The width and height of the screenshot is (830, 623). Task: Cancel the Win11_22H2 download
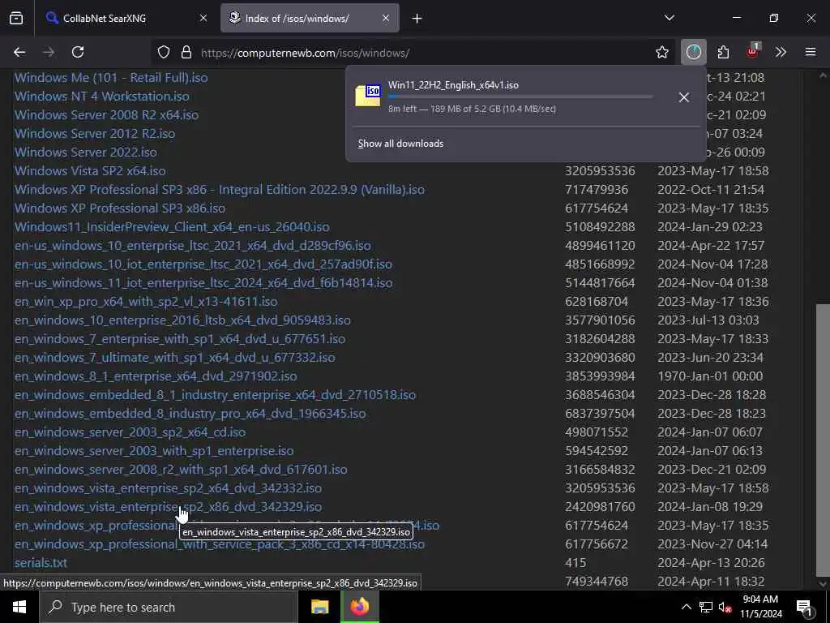coord(684,97)
